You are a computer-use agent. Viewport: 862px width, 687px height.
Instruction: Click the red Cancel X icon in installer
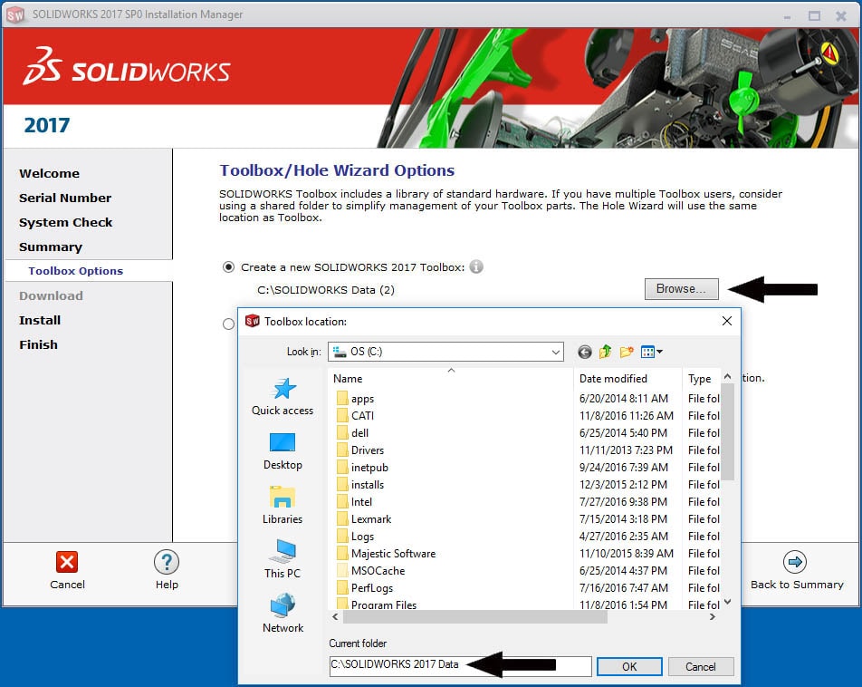67,562
